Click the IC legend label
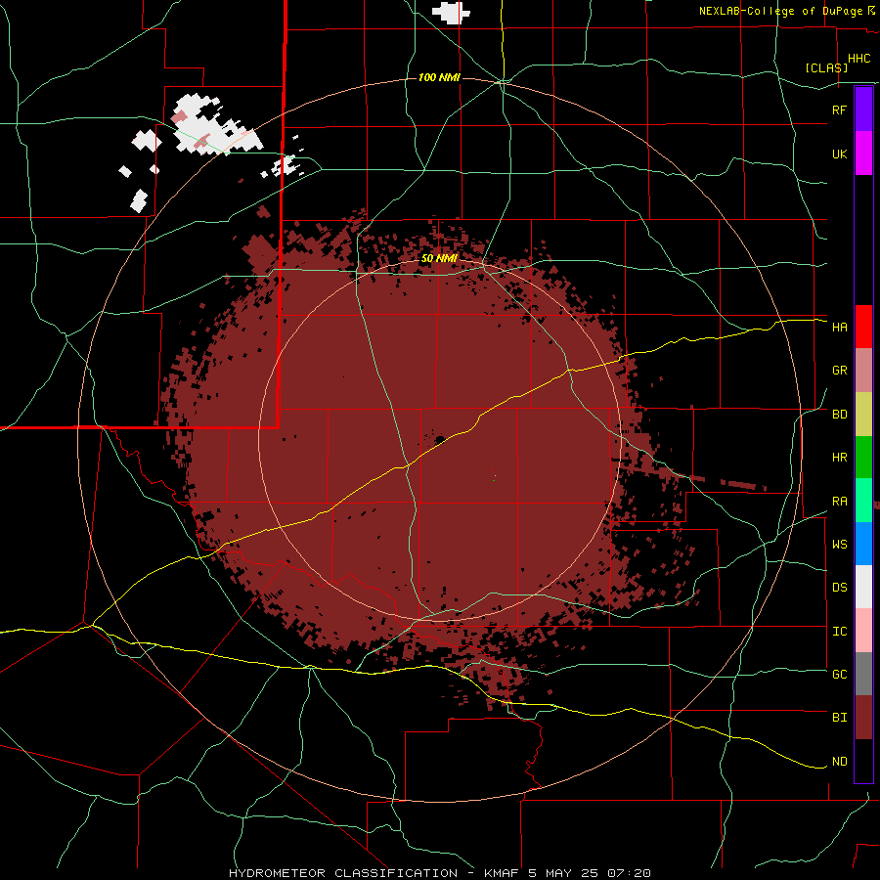 839,632
